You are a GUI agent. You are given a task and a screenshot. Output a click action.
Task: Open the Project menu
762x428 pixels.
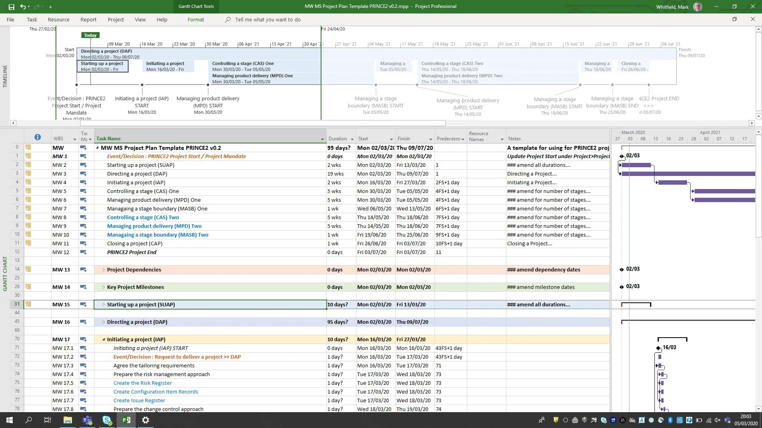point(115,19)
